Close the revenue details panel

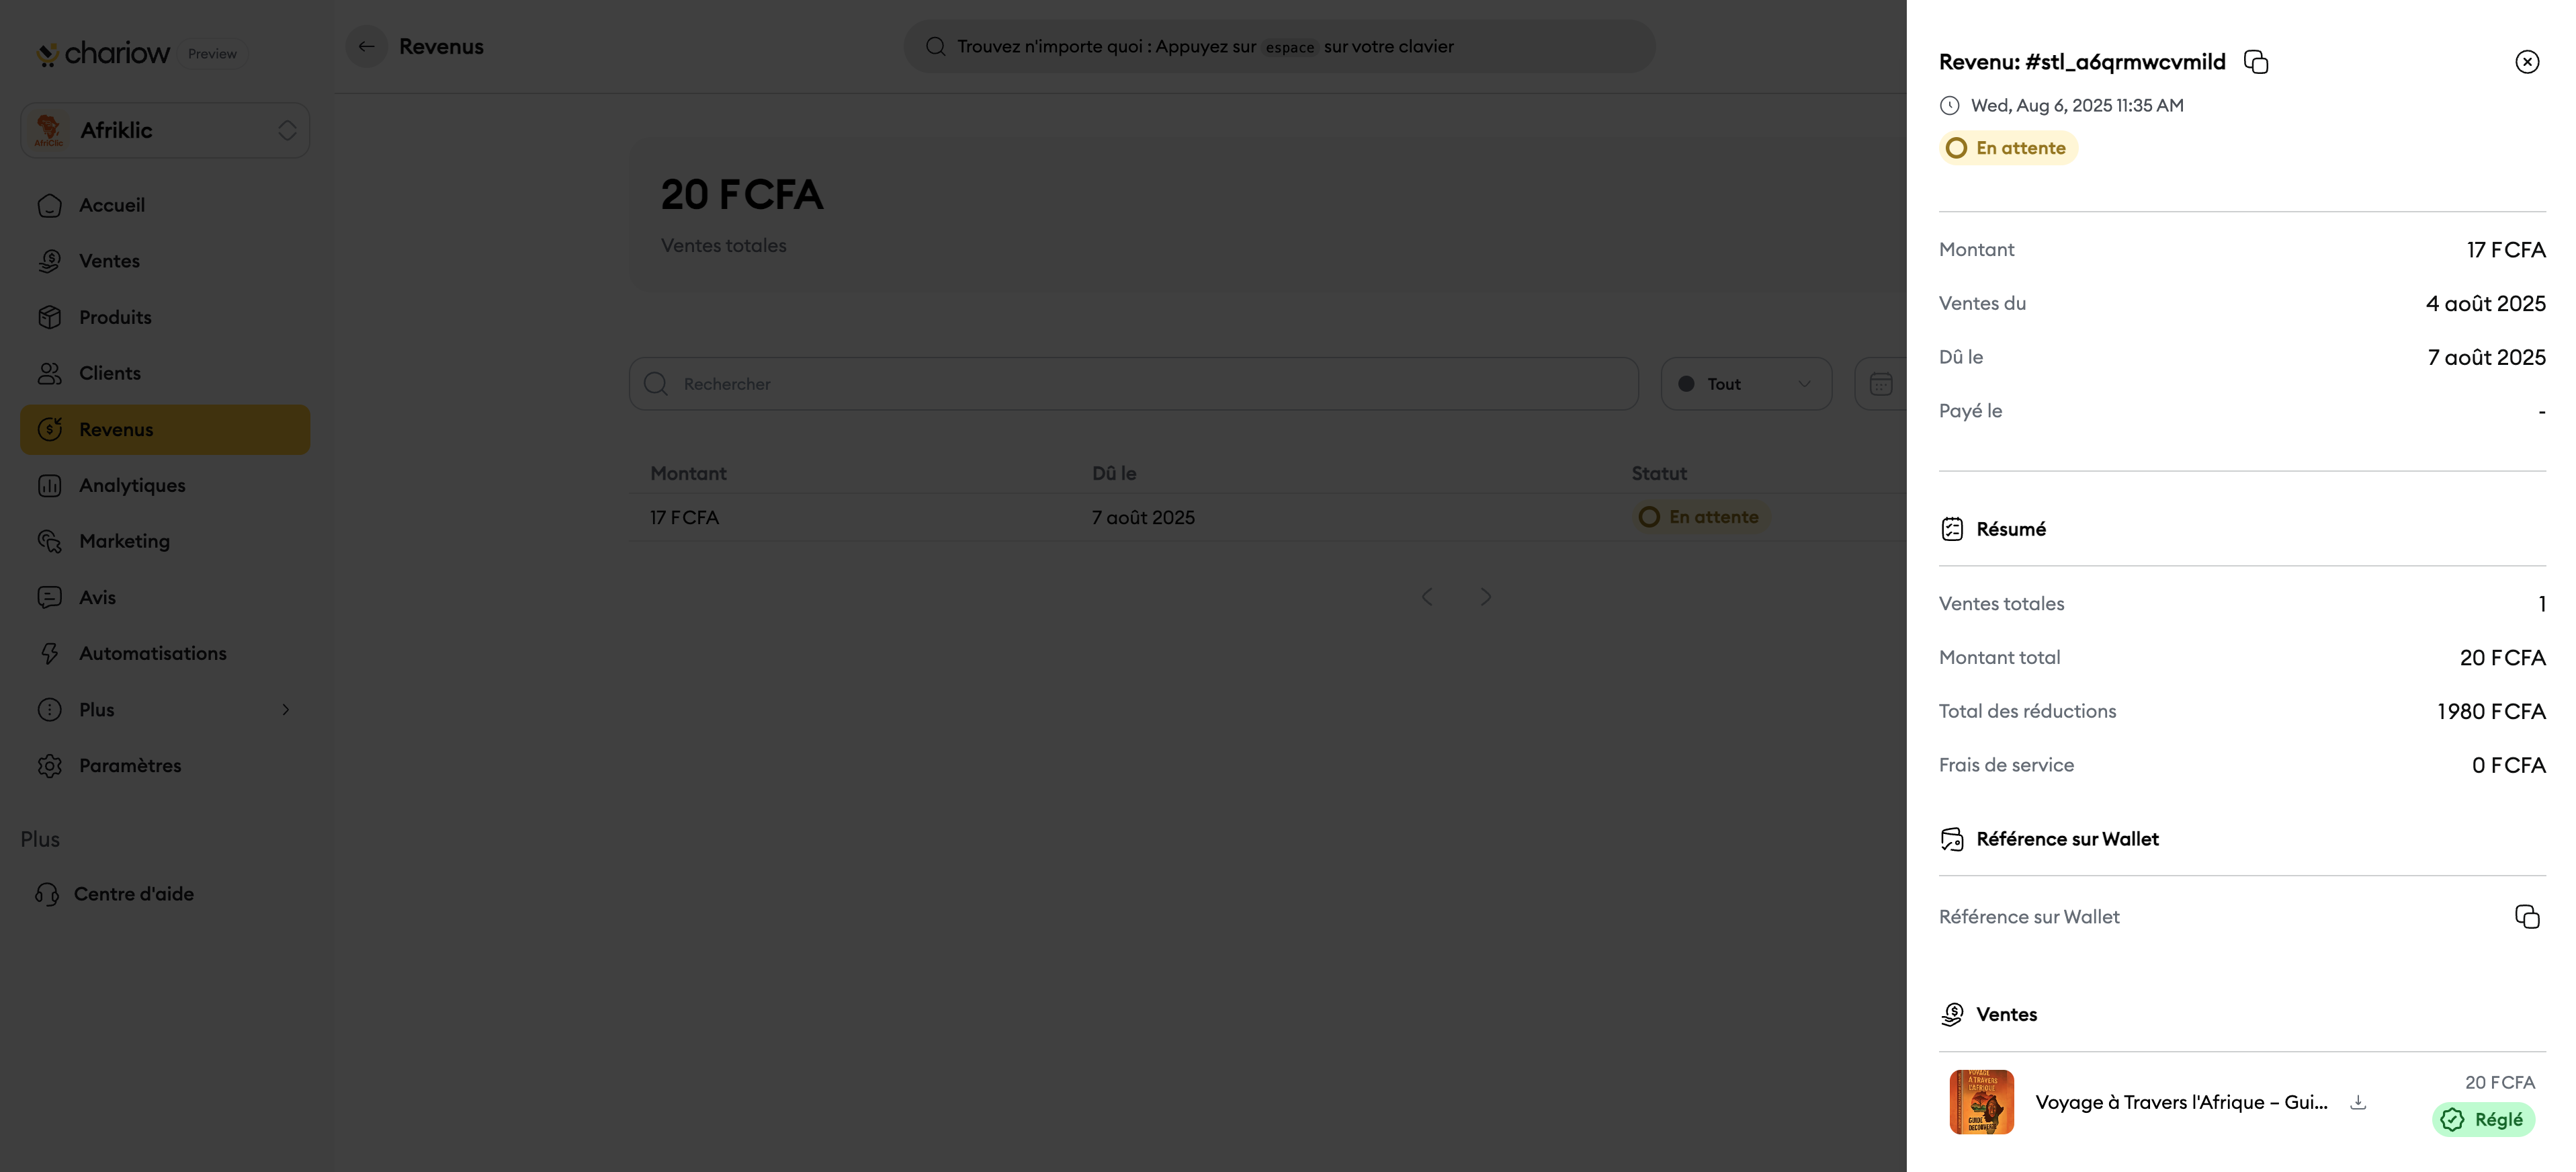[2527, 62]
